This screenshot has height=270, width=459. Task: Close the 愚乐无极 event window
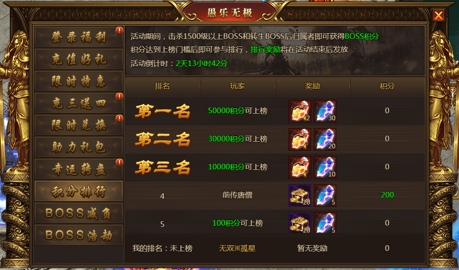438,15
